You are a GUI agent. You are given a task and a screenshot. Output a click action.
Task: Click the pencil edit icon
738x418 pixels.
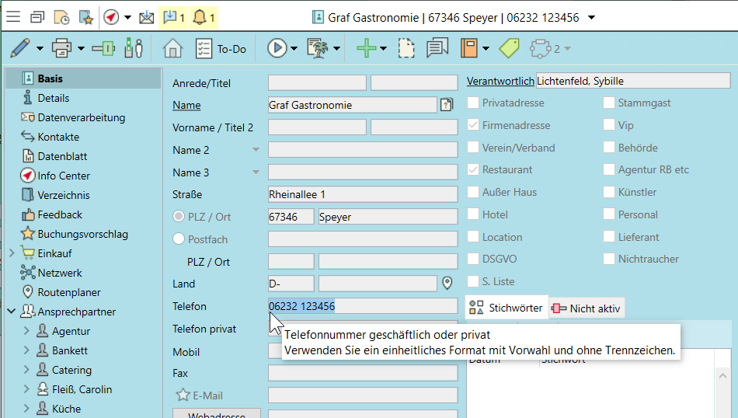point(20,48)
